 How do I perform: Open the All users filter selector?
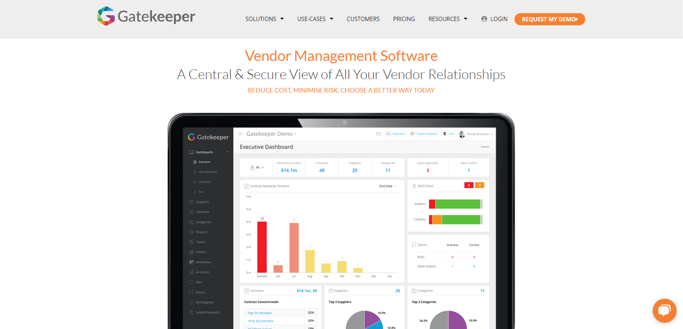(x=257, y=167)
